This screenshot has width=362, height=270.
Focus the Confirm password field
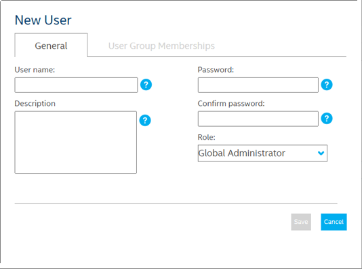(258, 119)
